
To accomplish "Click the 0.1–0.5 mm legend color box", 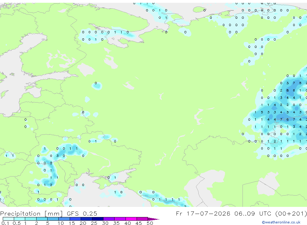I will click(x=8, y=219).
